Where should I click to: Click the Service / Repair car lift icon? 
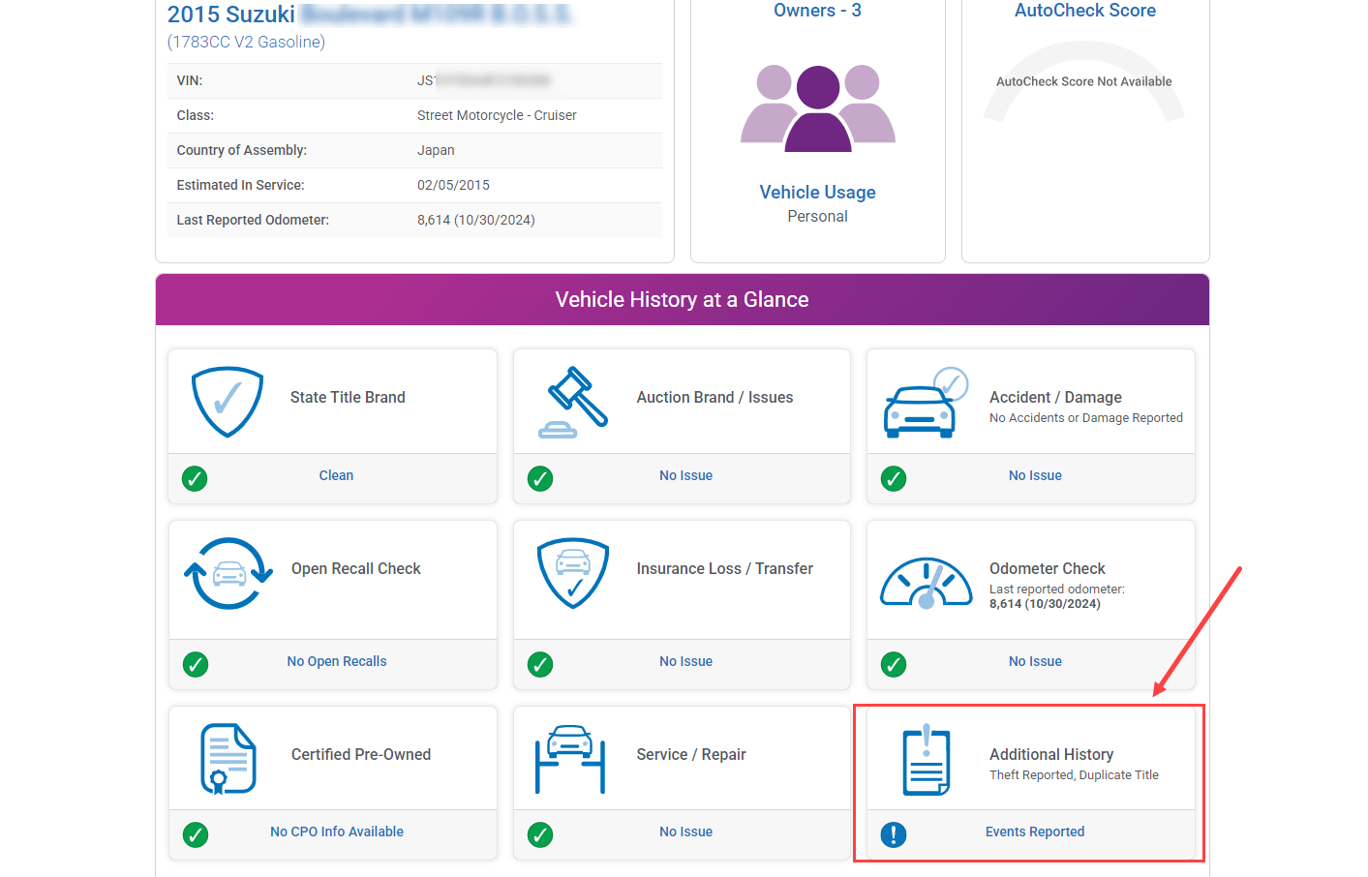click(570, 759)
